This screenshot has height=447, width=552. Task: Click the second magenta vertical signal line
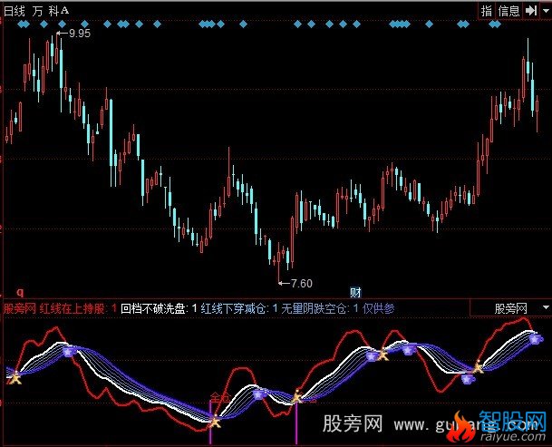(296, 423)
